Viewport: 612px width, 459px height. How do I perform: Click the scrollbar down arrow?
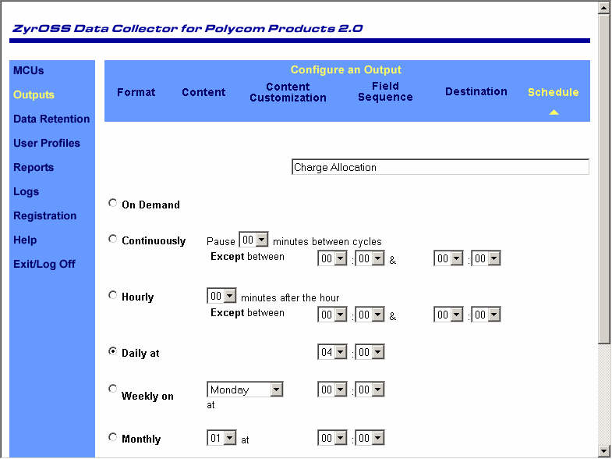(x=603, y=450)
